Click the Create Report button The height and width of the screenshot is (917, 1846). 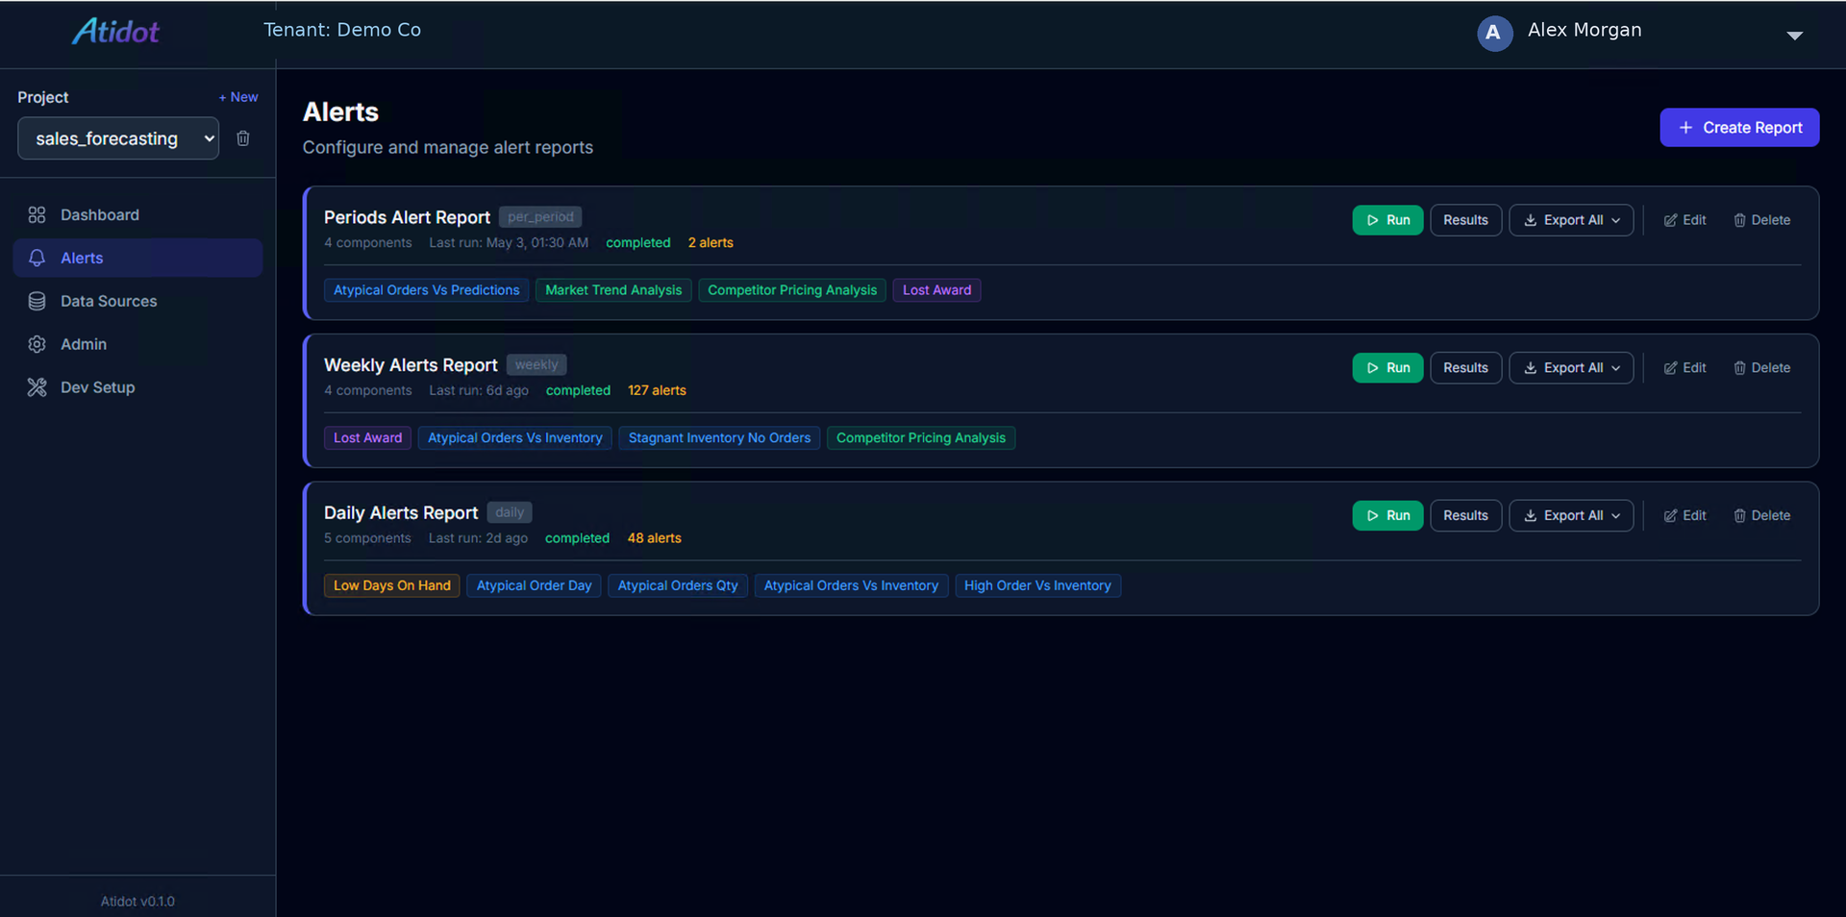pos(1738,128)
